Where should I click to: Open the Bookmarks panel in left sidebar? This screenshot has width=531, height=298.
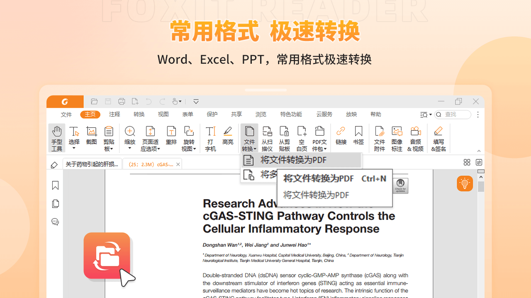tap(55, 185)
